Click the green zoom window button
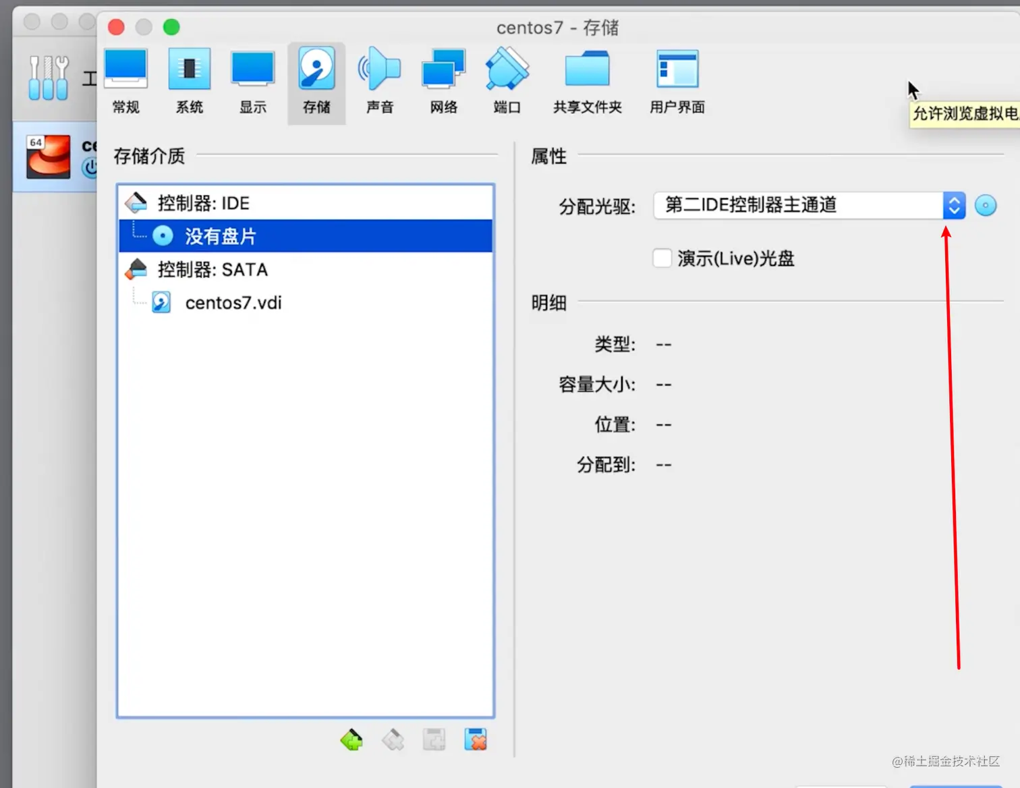This screenshot has height=788, width=1020. pos(171,27)
